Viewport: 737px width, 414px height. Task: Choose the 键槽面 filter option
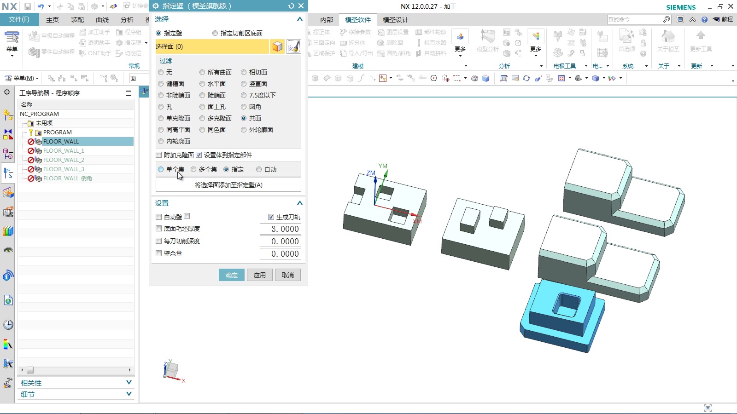pyautogui.click(x=161, y=84)
